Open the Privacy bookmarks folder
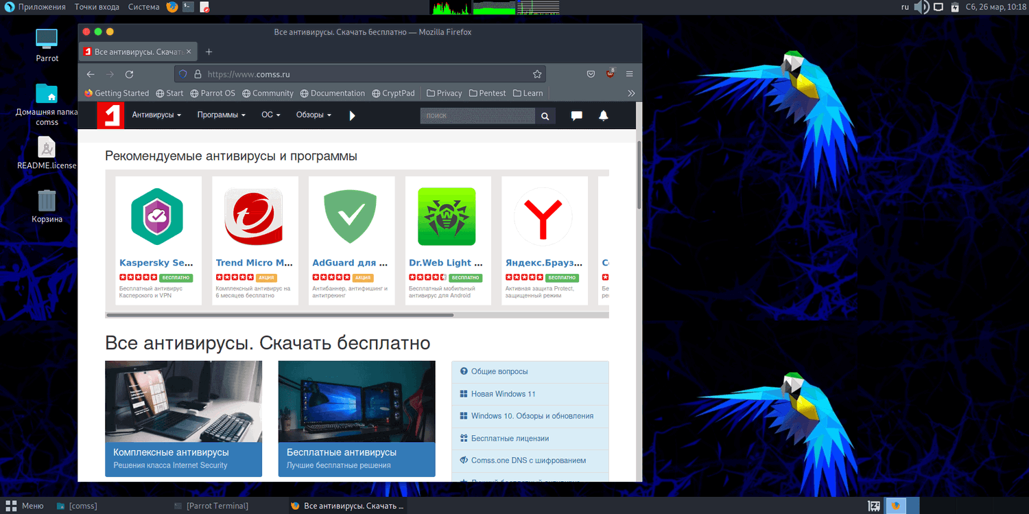 click(x=444, y=93)
